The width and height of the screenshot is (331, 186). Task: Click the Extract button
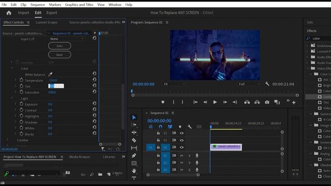257,102
